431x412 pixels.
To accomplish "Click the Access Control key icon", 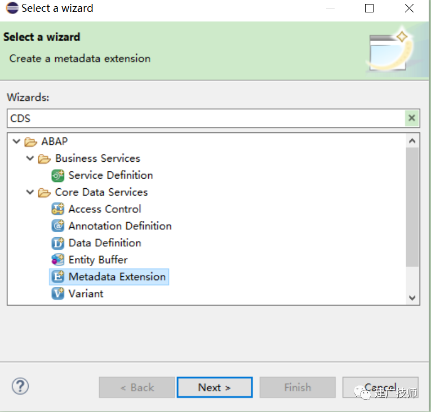I will click(58, 209).
